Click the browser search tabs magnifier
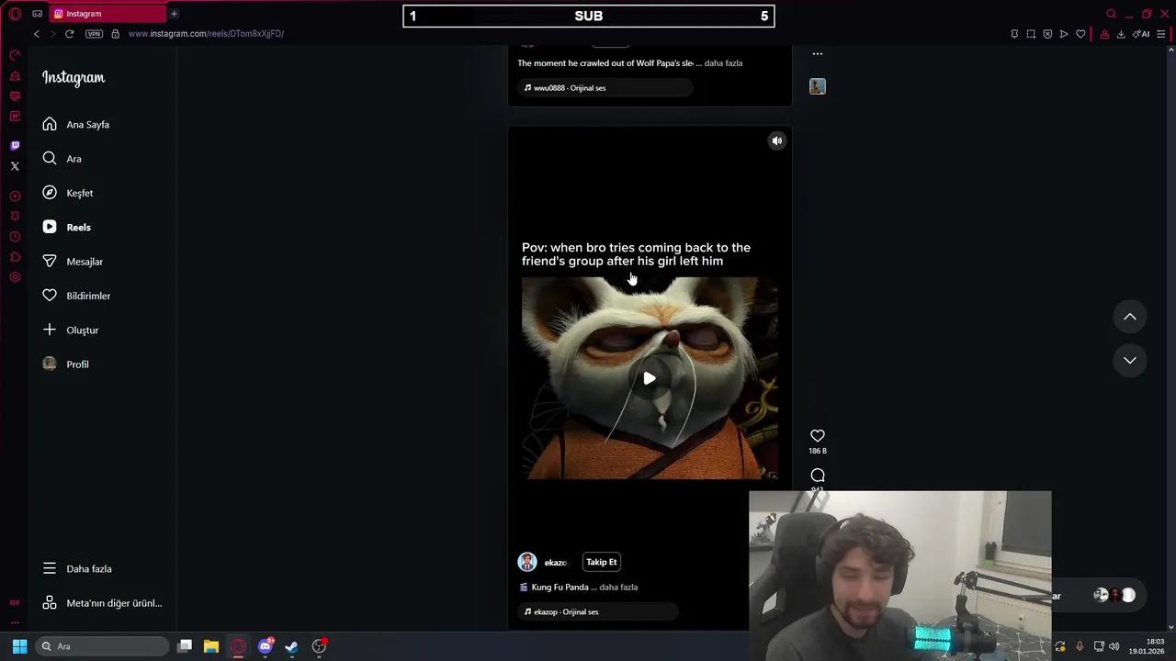 (1112, 14)
